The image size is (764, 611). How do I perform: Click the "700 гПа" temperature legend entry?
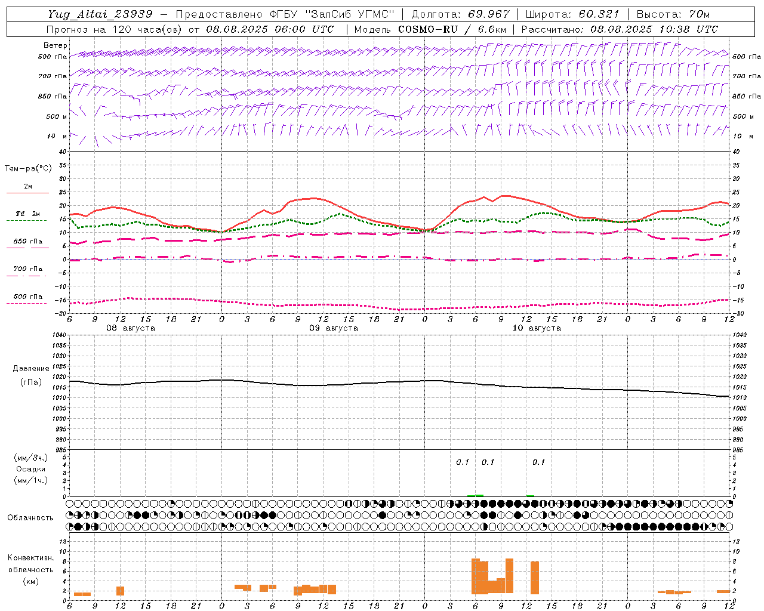(28, 269)
